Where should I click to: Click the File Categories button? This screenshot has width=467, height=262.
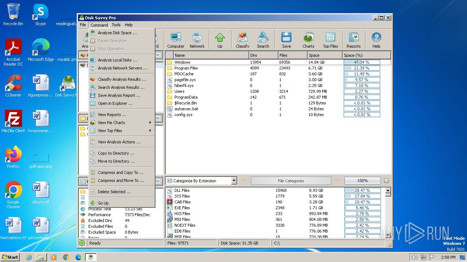pos(291,181)
